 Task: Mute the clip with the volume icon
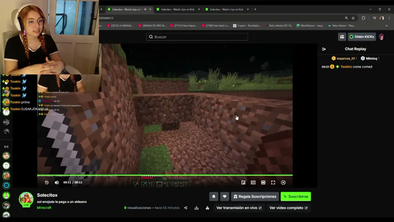[57, 183]
